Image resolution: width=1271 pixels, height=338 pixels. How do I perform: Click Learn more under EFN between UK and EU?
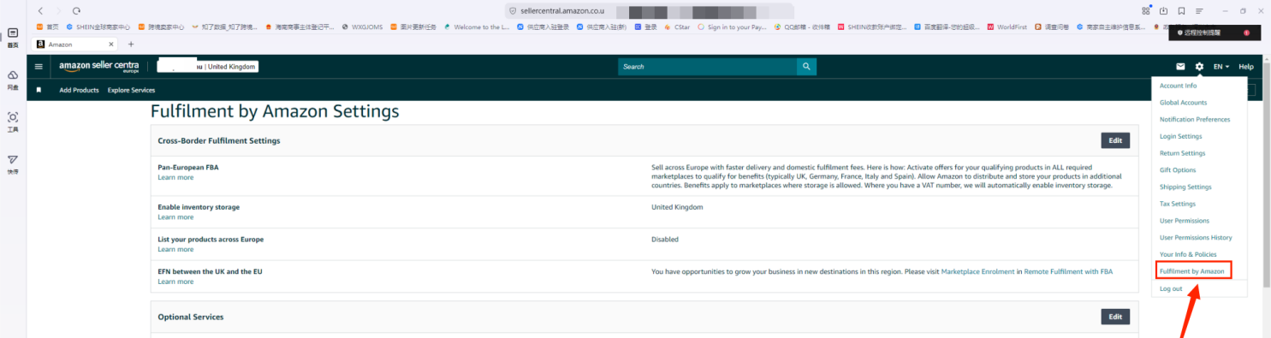pos(175,282)
